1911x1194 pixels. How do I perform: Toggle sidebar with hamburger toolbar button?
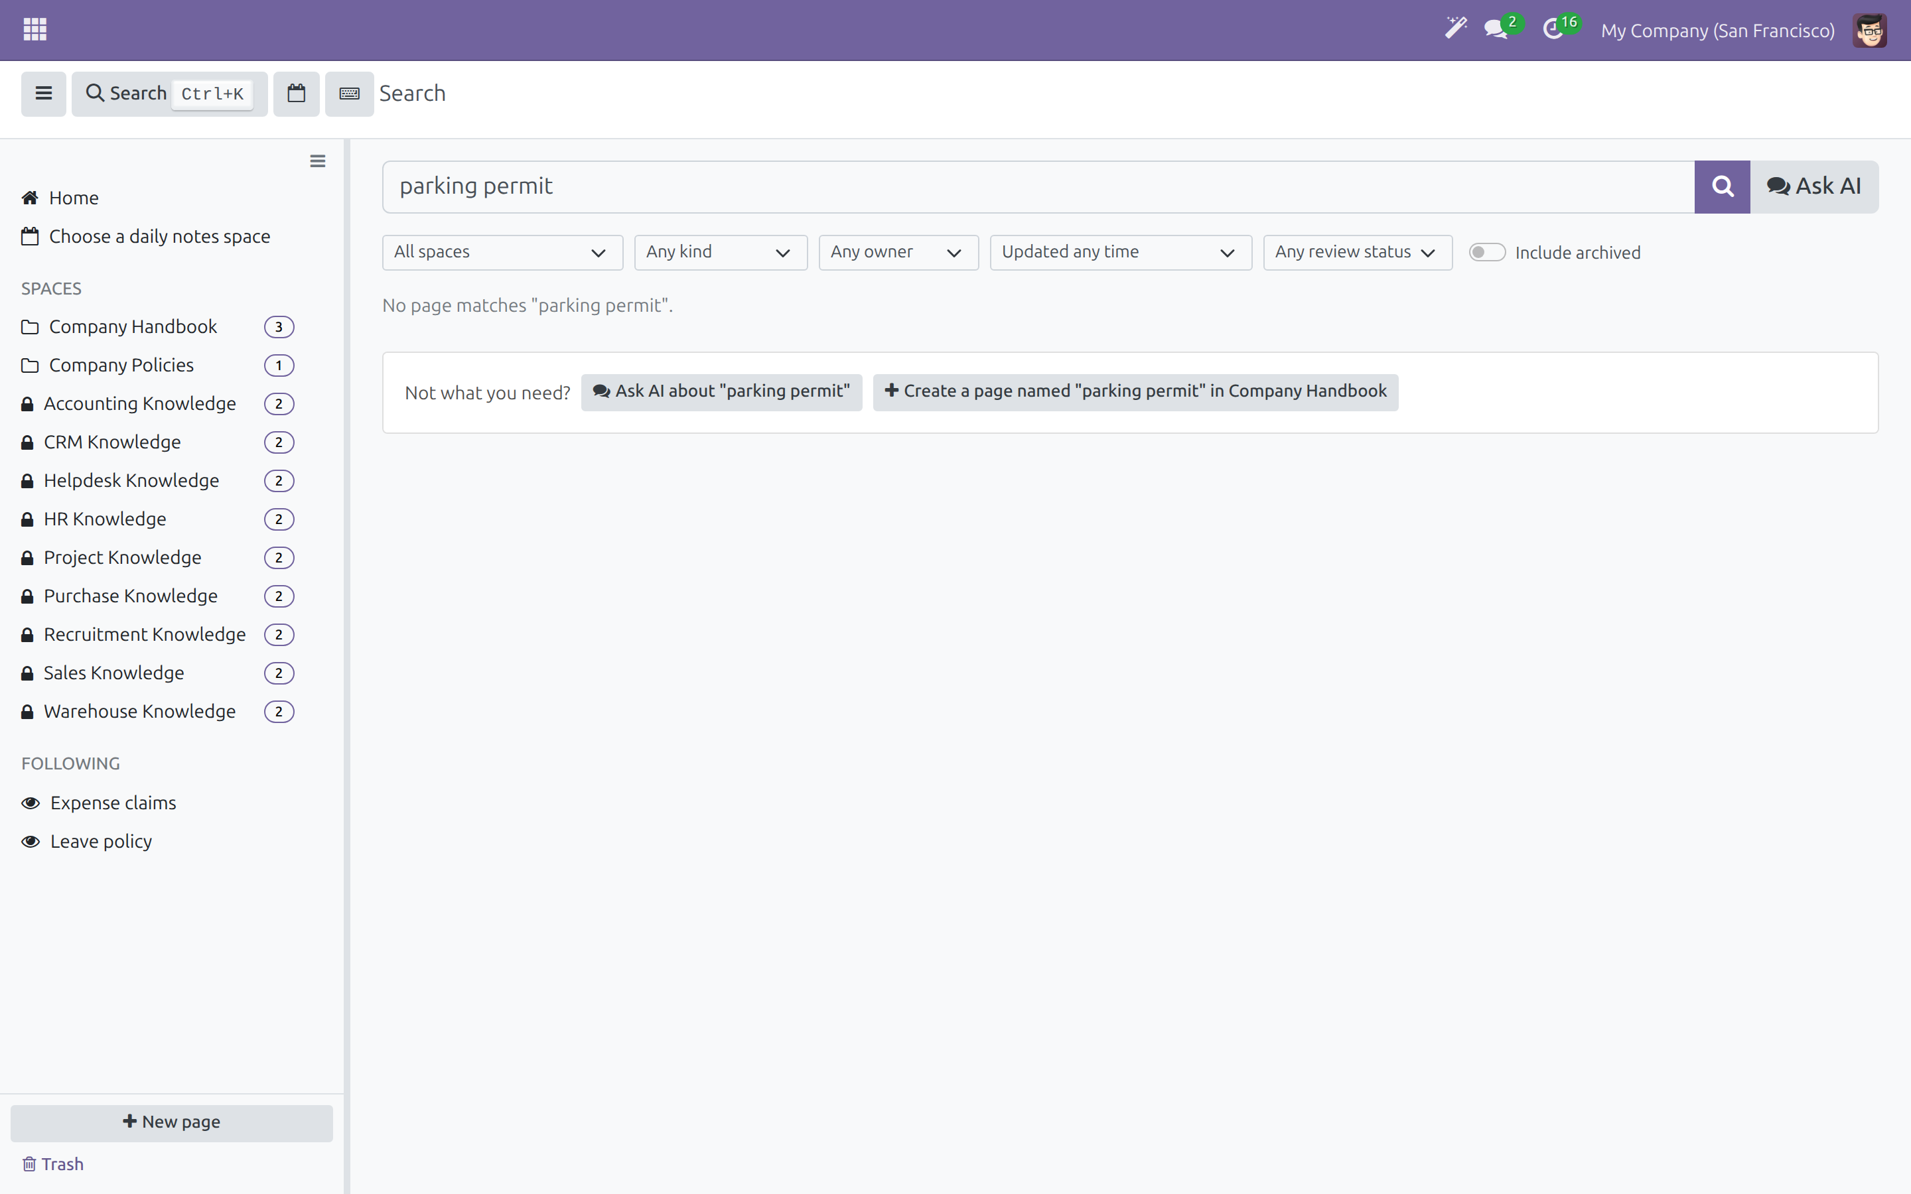pyautogui.click(x=43, y=93)
